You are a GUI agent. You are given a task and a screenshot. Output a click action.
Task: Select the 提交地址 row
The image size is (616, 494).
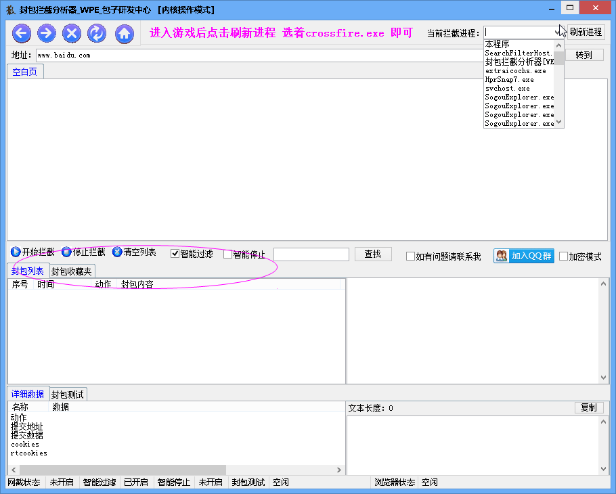[26, 426]
